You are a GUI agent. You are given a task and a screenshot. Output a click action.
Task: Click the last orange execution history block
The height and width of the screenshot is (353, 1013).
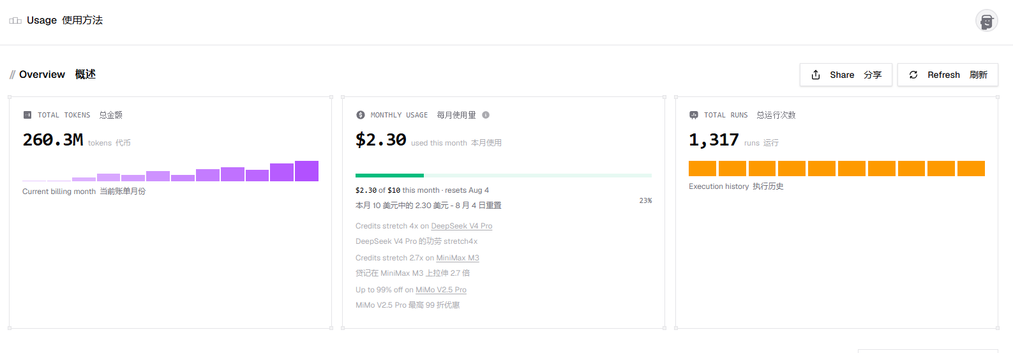tap(971, 169)
